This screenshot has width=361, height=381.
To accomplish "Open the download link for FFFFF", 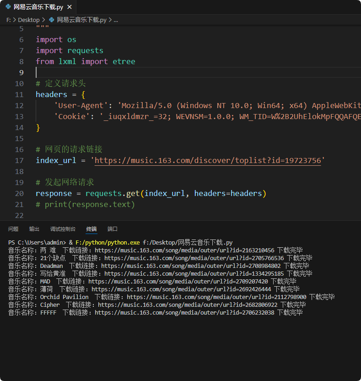I will pyautogui.click(x=184, y=312).
